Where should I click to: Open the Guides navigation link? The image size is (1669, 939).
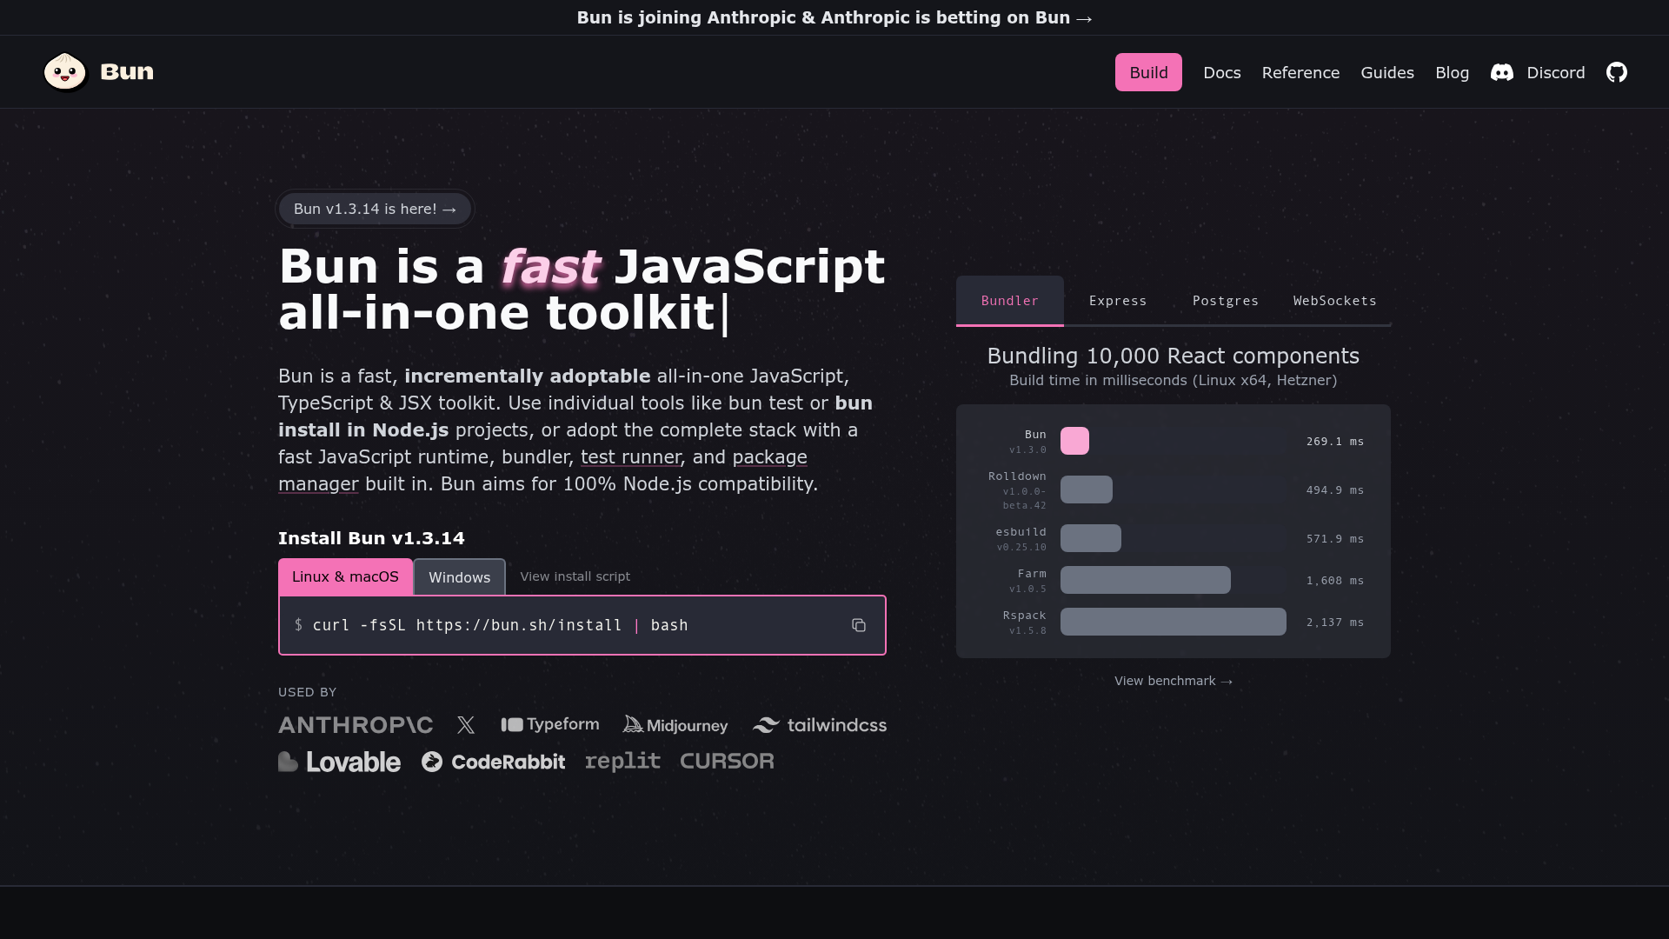[1387, 72]
